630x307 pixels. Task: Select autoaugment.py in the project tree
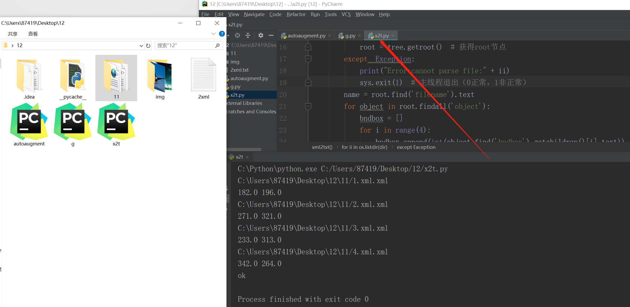(x=249, y=78)
